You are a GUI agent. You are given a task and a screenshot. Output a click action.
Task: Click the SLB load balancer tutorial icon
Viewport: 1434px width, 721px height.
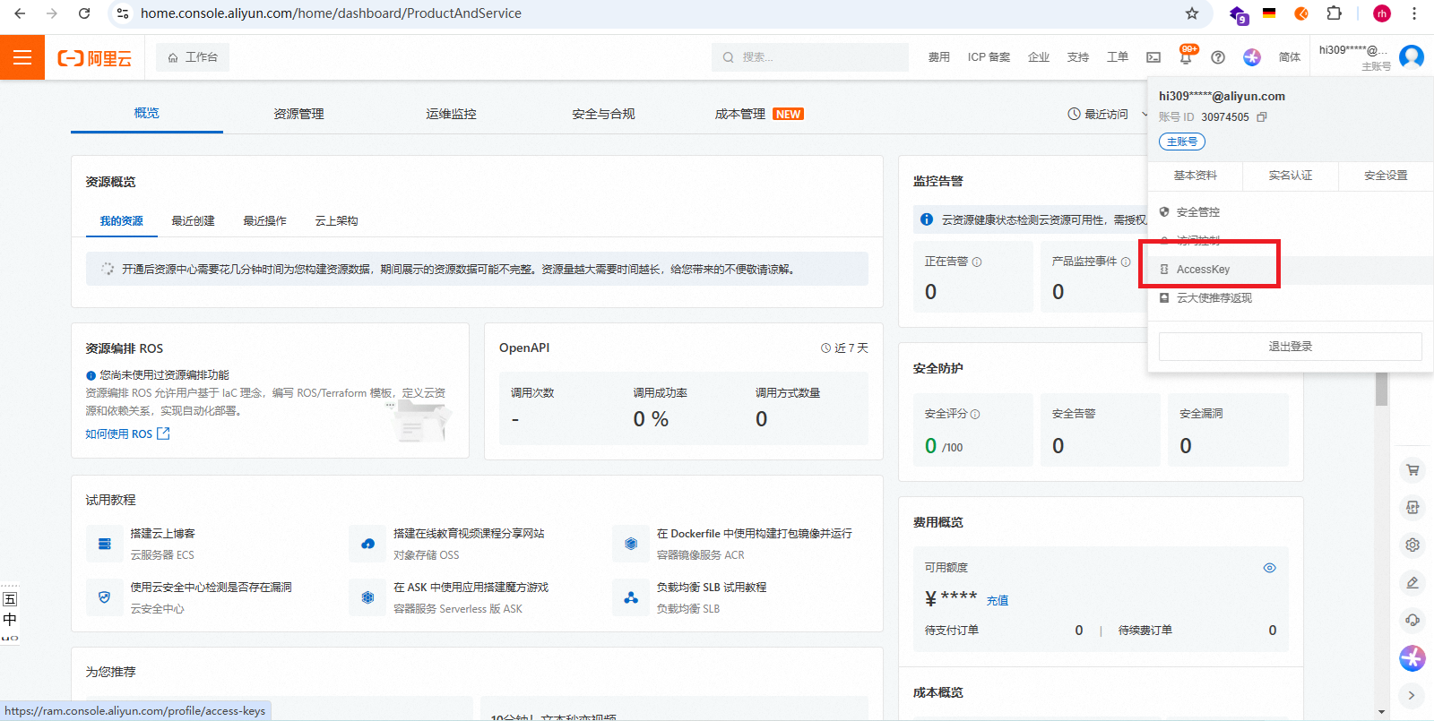coord(631,597)
